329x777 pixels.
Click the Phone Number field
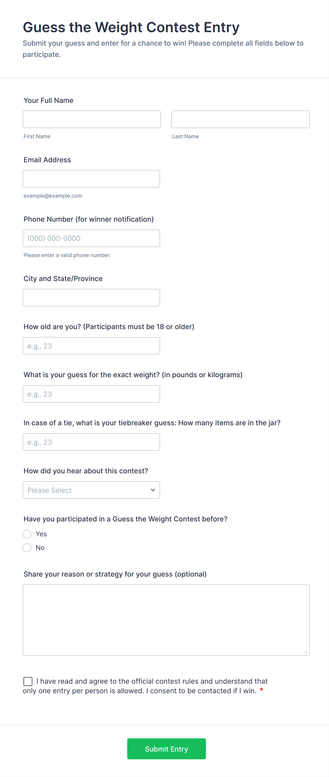(x=91, y=238)
